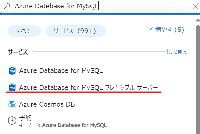This screenshot has width=200, height=134.
Task: Click the キーワード: Azure Database for MySQL text
Action: [x=63, y=125]
